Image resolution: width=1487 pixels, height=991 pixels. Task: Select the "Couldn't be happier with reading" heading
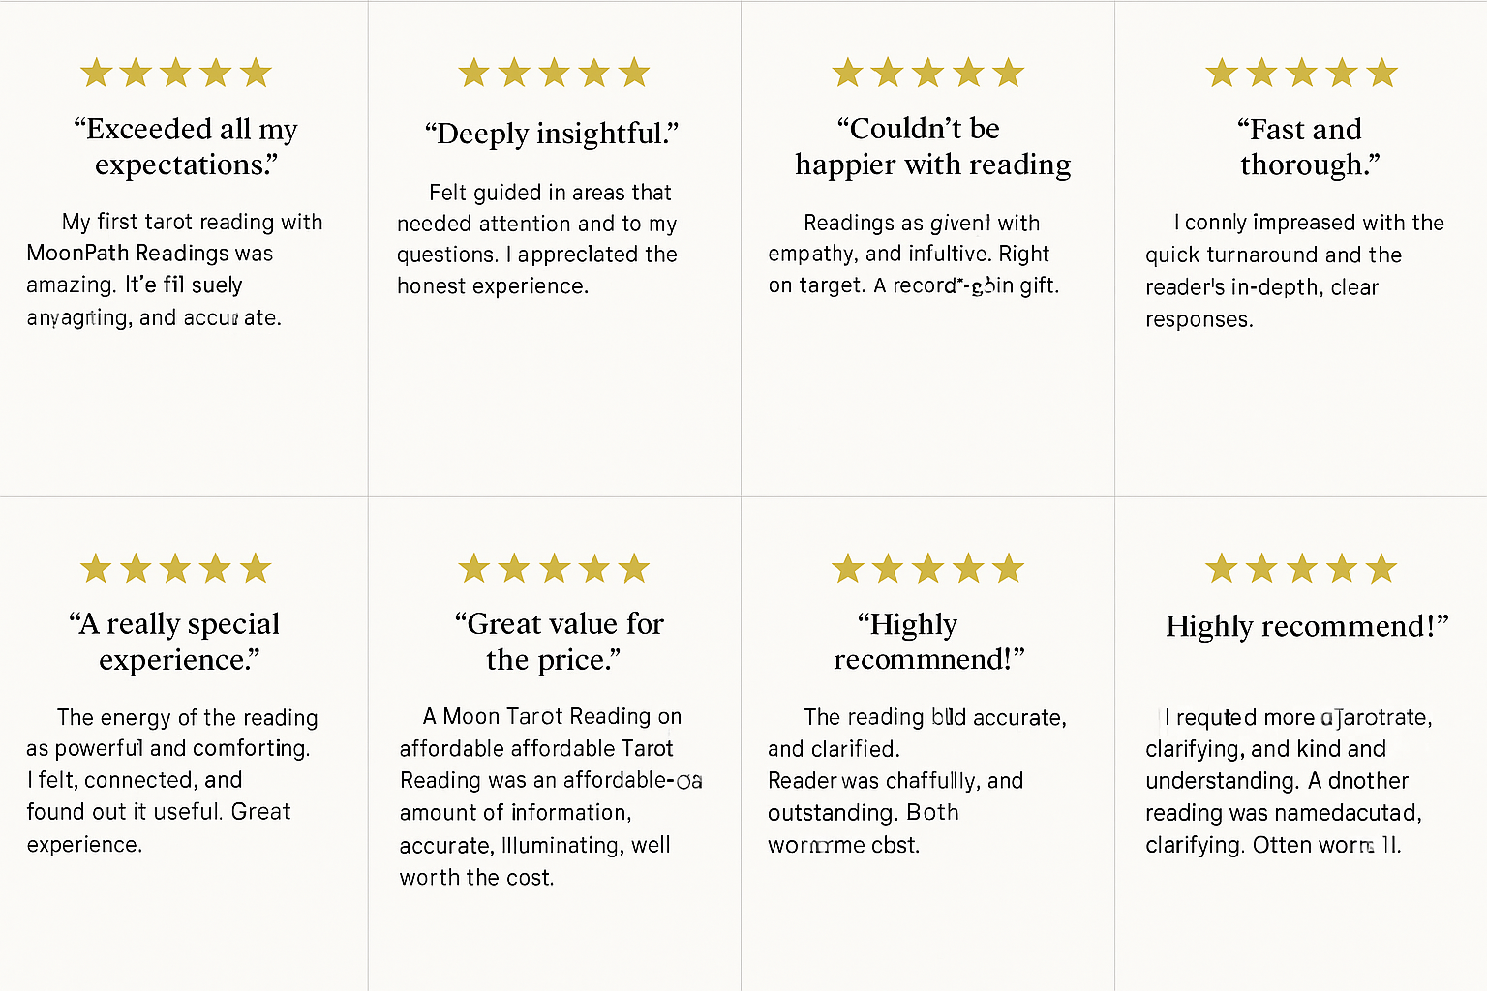coord(932,146)
